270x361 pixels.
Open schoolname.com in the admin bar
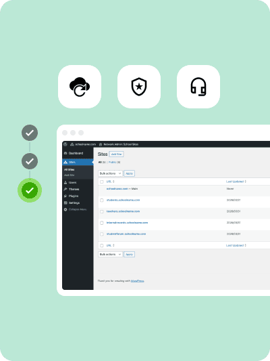[83, 144]
